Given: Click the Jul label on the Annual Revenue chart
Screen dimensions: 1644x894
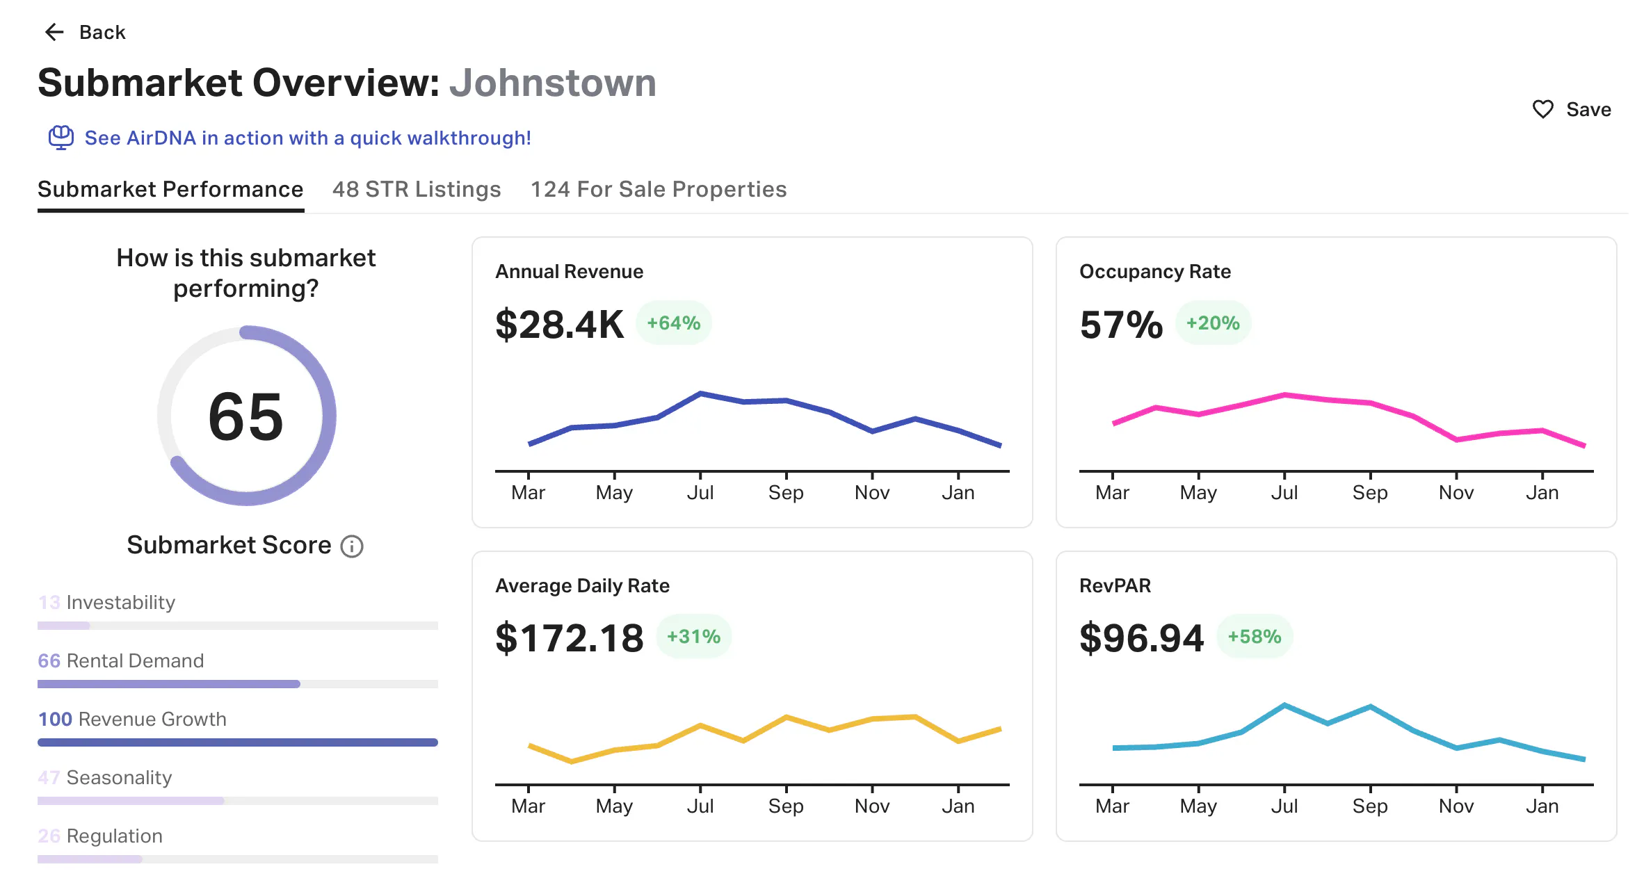Looking at the screenshot, I should (x=700, y=493).
